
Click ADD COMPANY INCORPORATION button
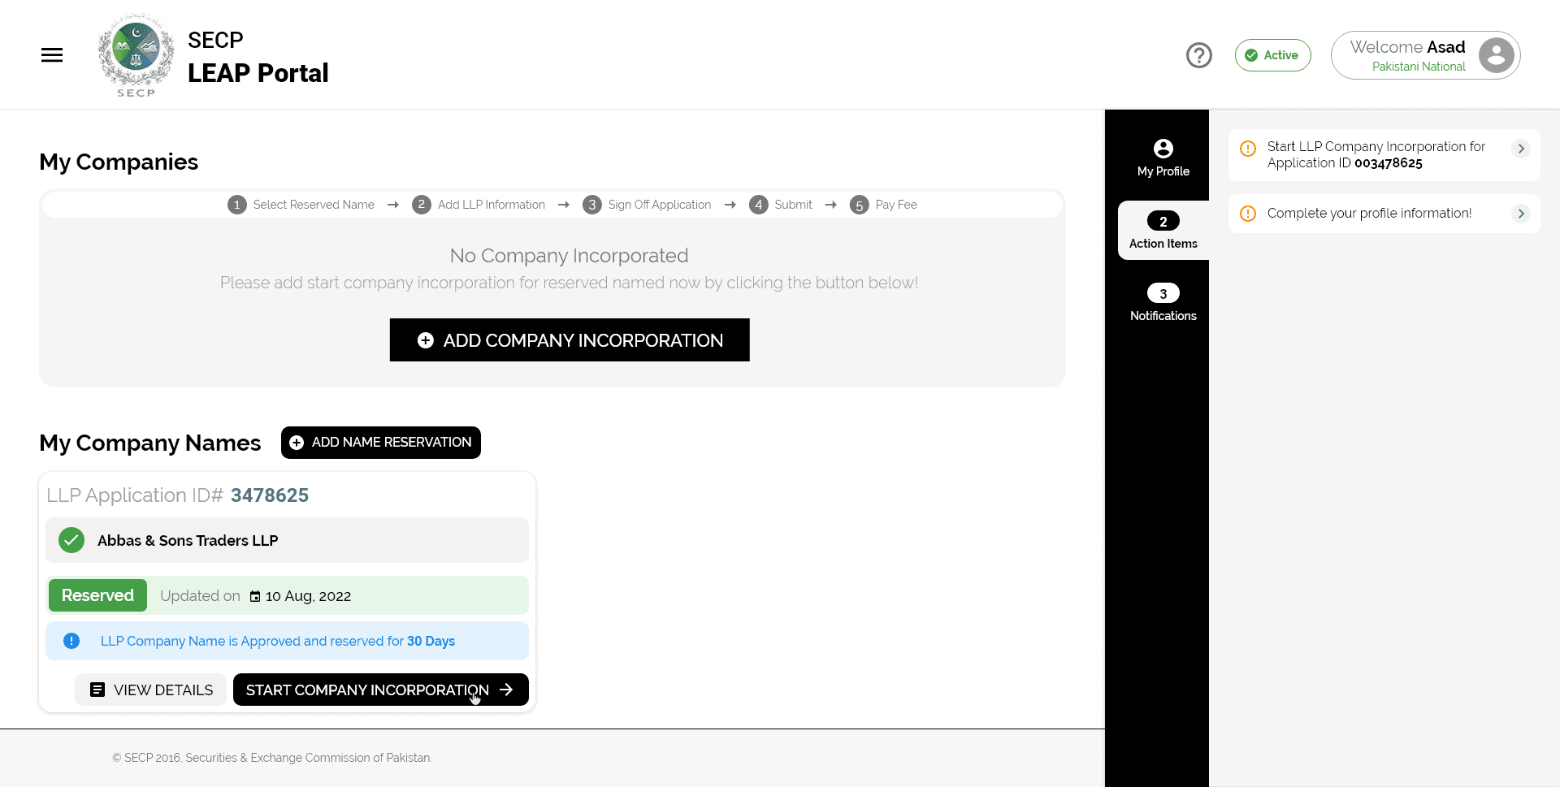(569, 339)
